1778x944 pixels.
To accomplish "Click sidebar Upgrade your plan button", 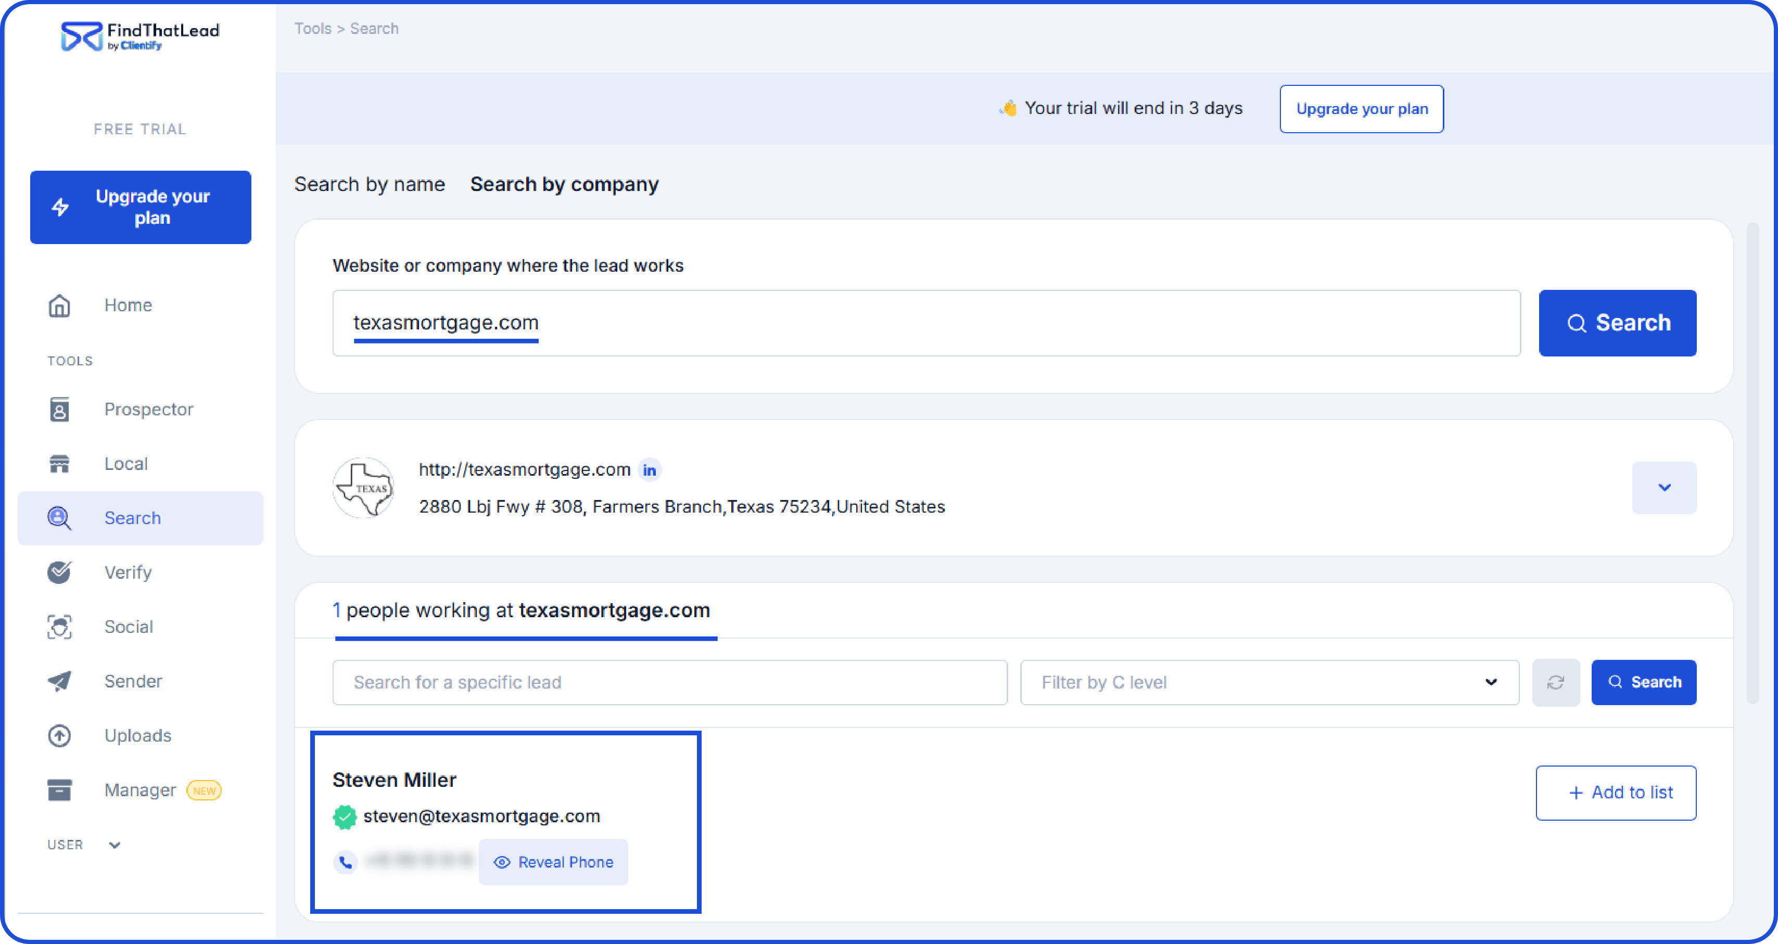I will click(x=140, y=207).
